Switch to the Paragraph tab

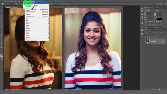point(152,8)
